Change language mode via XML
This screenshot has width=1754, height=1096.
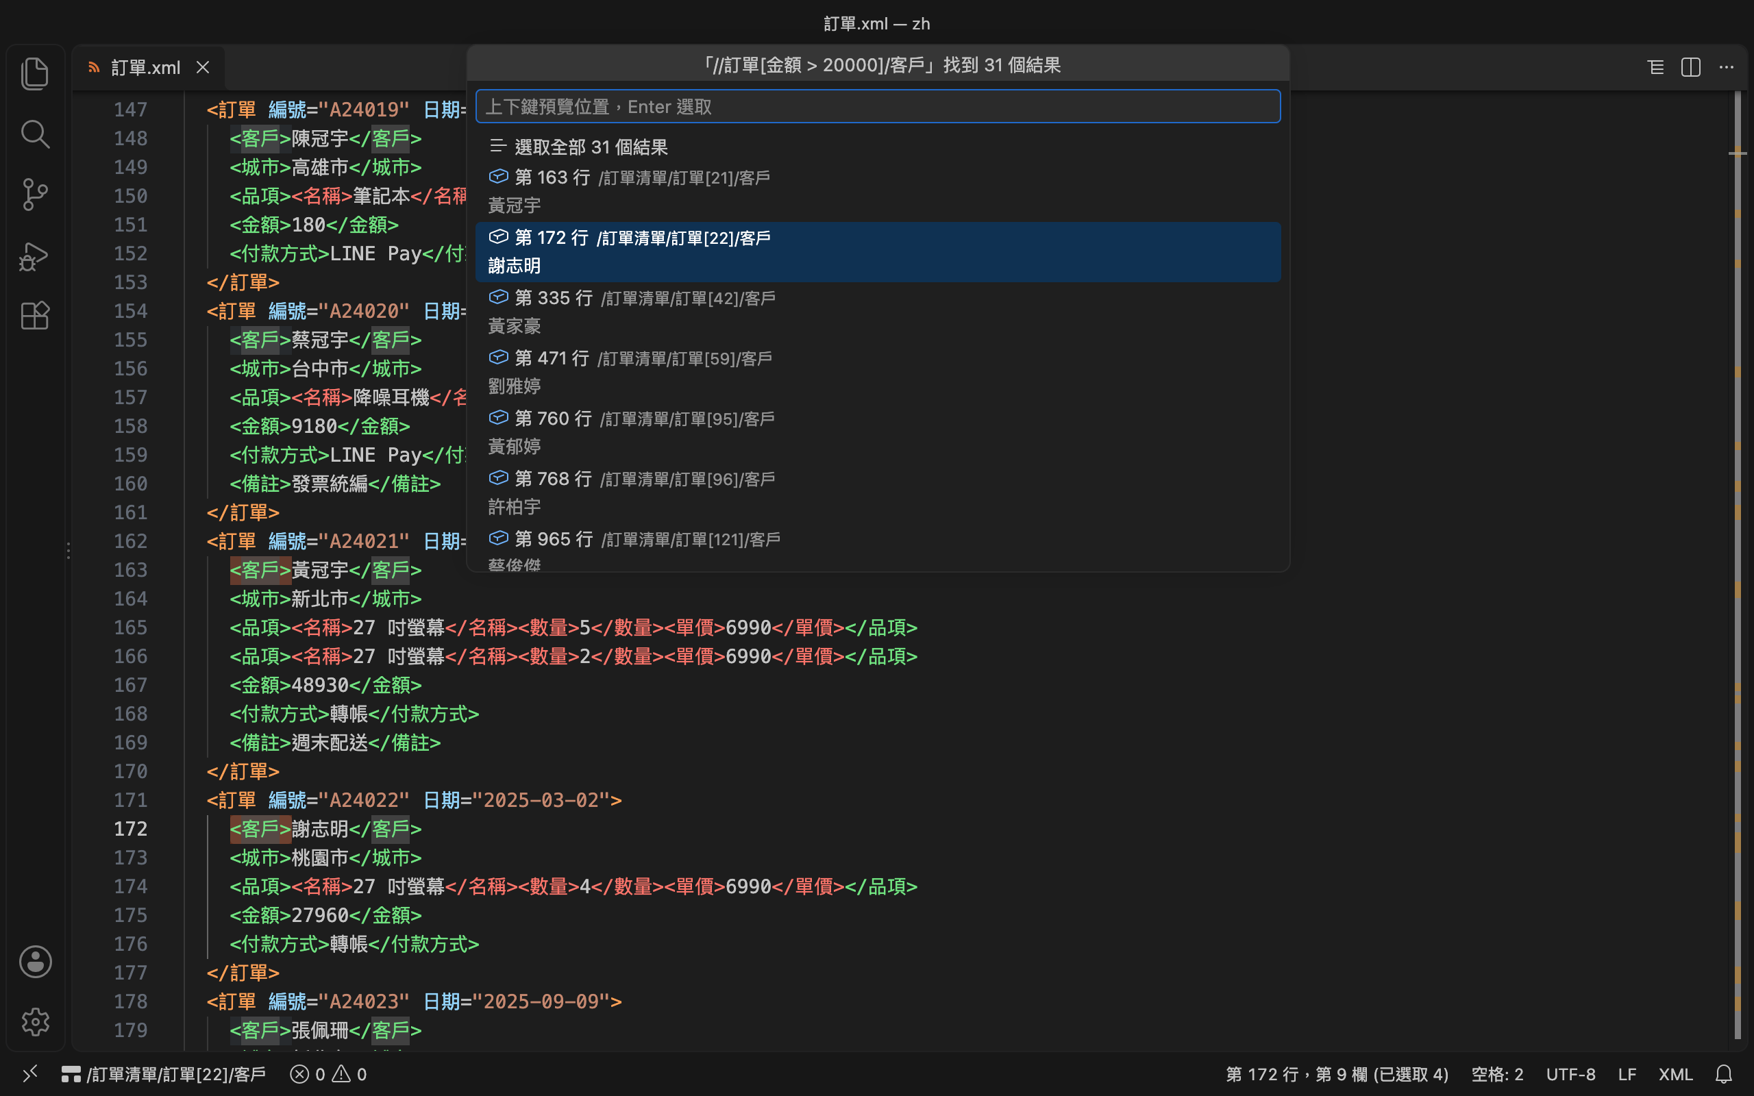click(1675, 1073)
